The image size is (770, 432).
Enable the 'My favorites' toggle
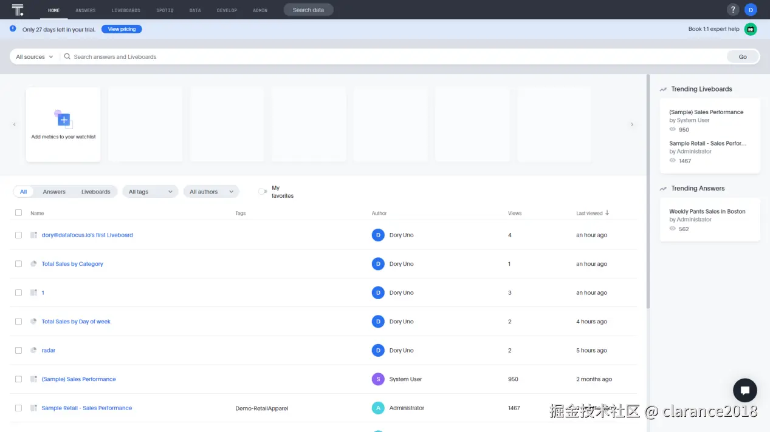[262, 191]
